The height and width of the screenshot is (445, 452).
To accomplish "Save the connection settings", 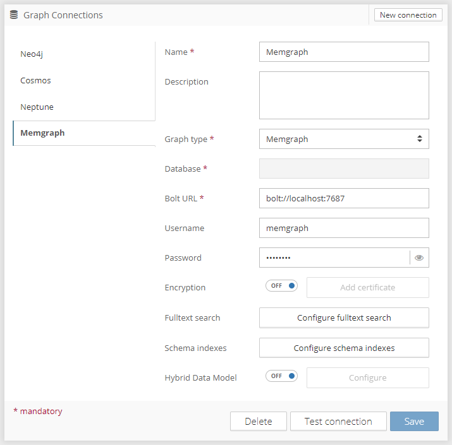I will click(414, 422).
